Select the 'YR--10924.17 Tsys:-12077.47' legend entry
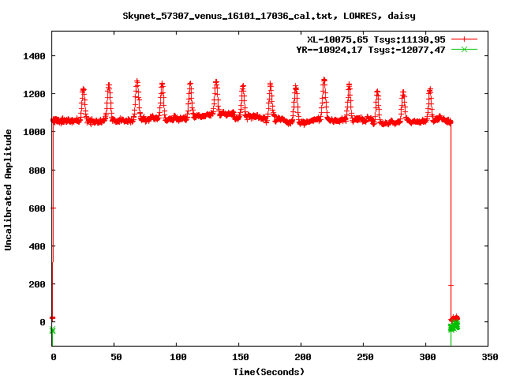The height and width of the screenshot is (379, 505). coord(371,50)
